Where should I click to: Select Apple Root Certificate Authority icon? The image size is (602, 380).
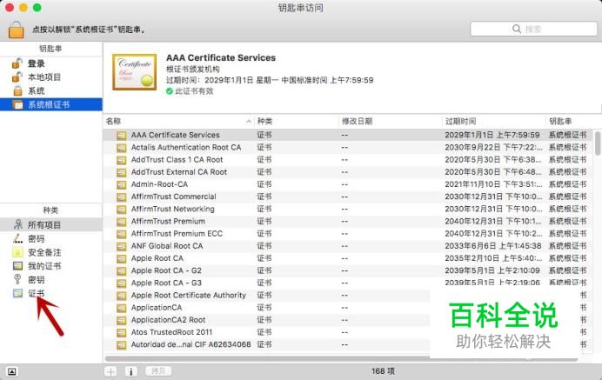pyautogui.click(x=121, y=296)
